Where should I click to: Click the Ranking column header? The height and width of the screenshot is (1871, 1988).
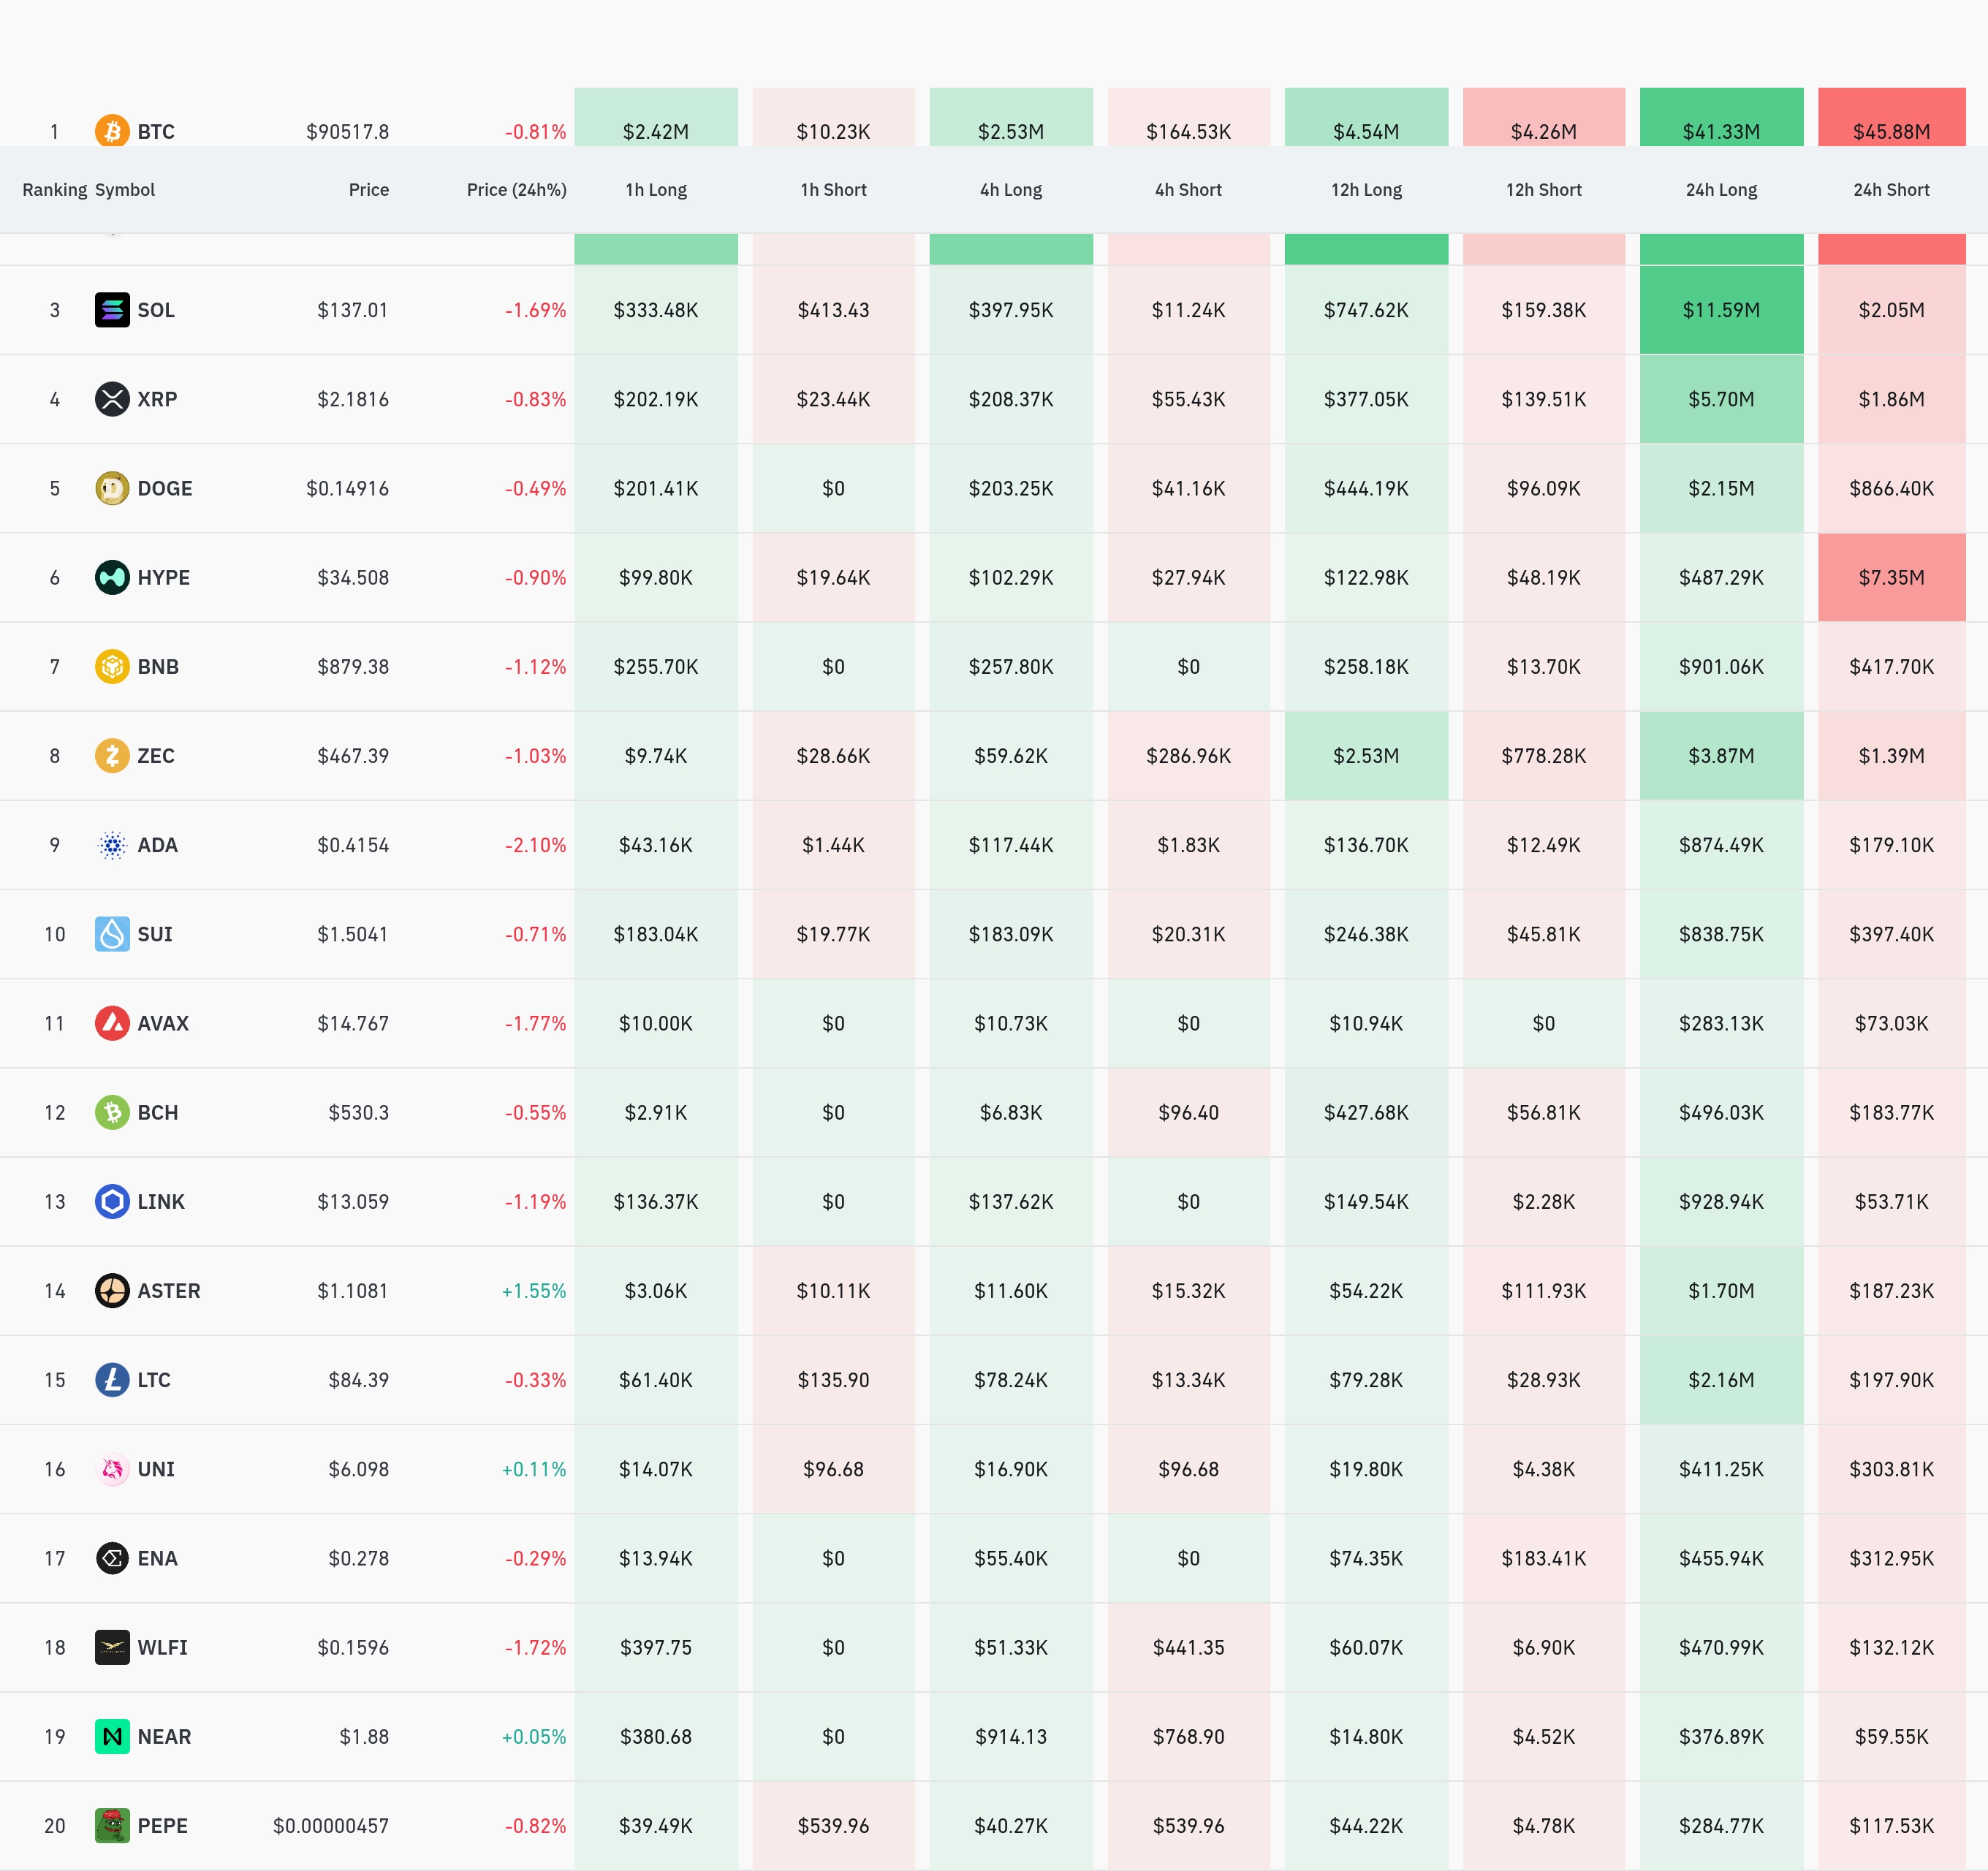pos(54,190)
